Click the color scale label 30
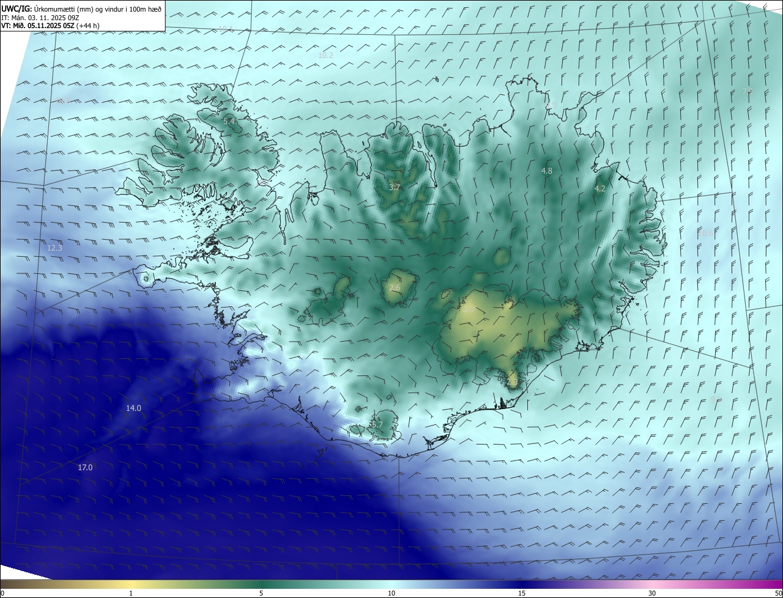Image resolution: width=783 pixels, height=598 pixels. coord(652,594)
